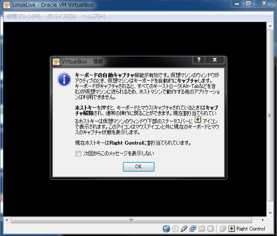
Task: Click the shared folders status icon
Action: [x=201, y=229]
